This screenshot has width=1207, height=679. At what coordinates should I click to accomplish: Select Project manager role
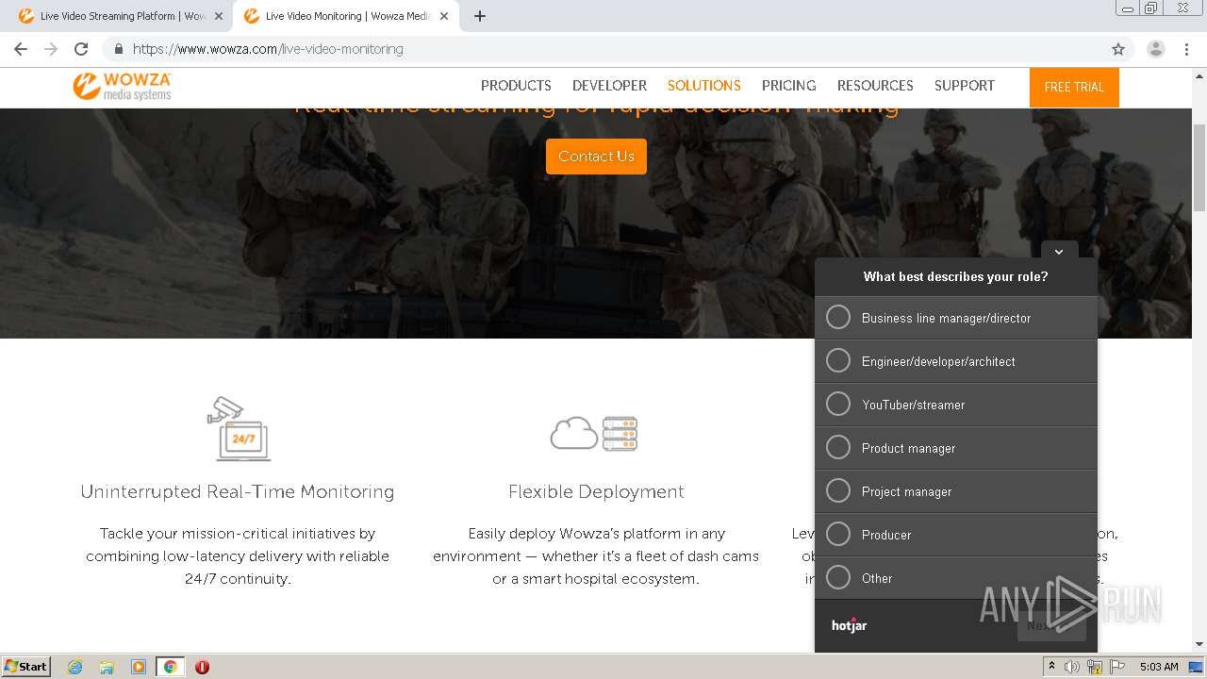956,491
